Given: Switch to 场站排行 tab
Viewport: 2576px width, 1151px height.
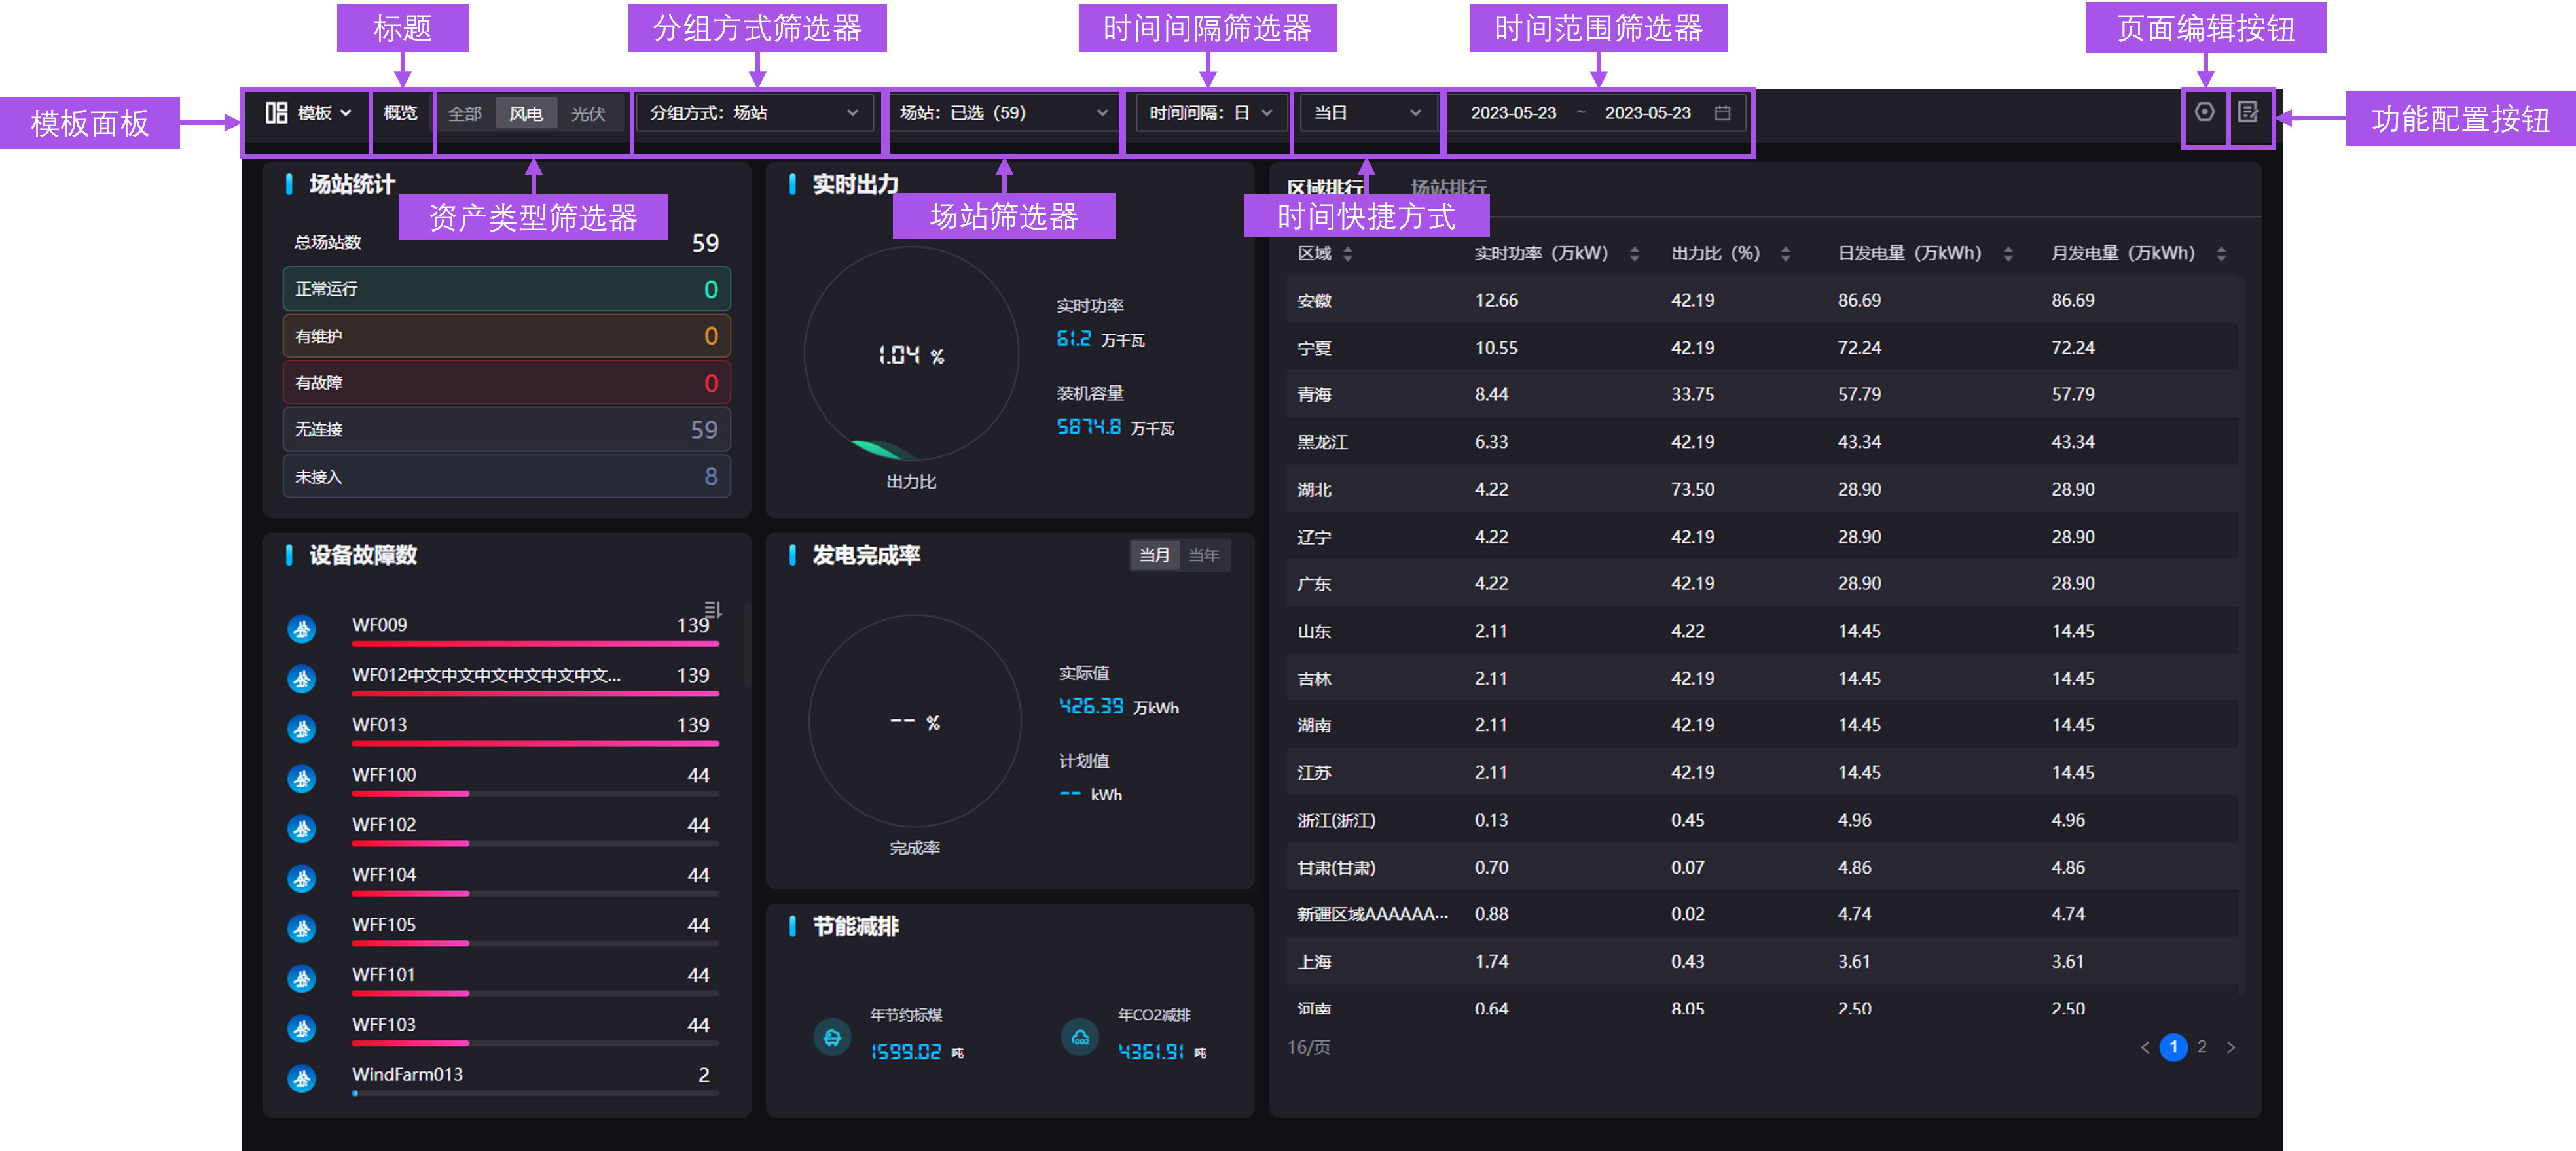Looking at the screenshot, I should 1448,187.
